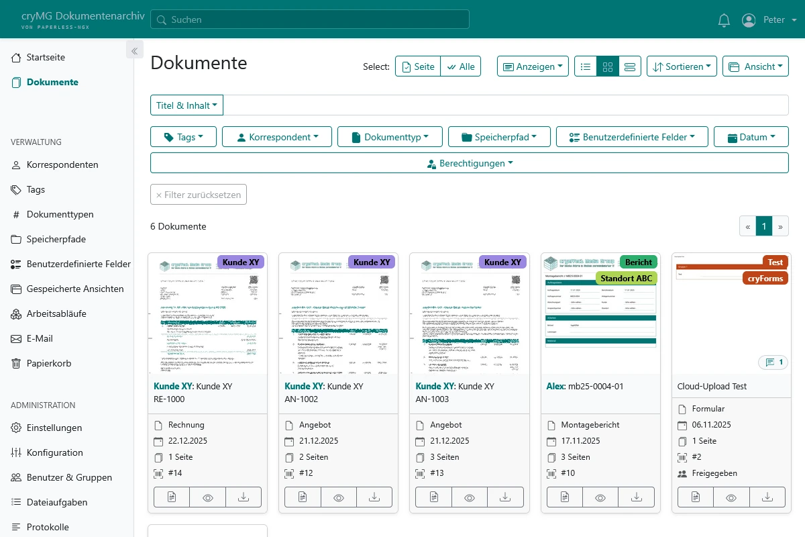Switch to the detailed table view
This screenshot has width=805, height=537.
tap(629, 66)
